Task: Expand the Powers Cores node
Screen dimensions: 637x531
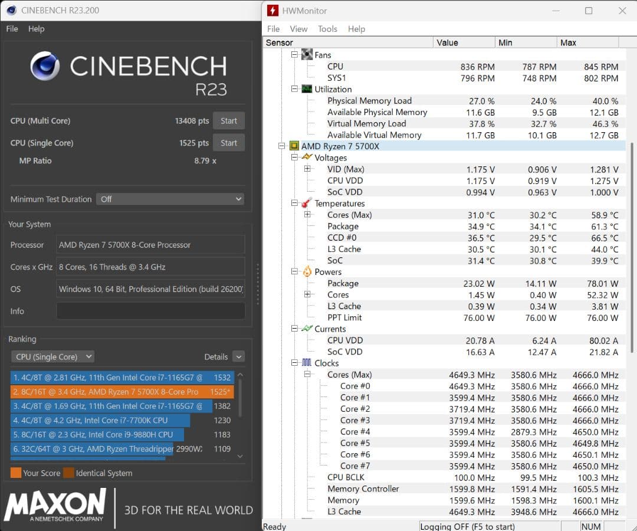Action: [x=307, y=294]
